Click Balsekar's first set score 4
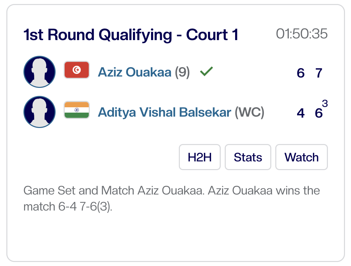The image size is (351, 266). click(x=300, y=113)
